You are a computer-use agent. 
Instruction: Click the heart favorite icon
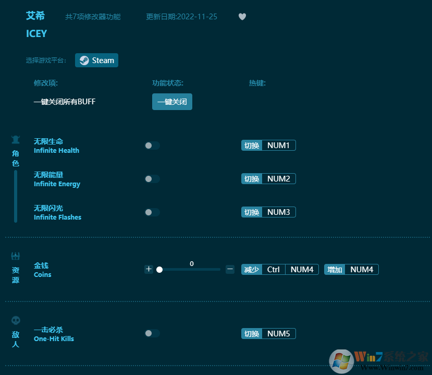(242, 17)
